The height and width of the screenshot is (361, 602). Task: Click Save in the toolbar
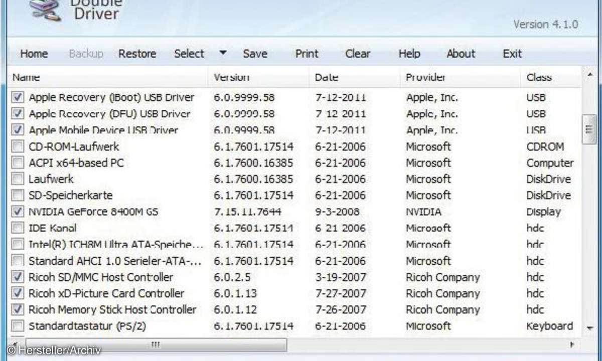click(255, 54)
